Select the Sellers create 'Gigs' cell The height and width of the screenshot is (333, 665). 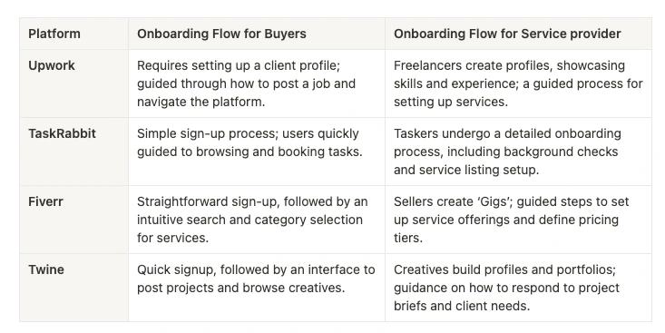[518, 220]
